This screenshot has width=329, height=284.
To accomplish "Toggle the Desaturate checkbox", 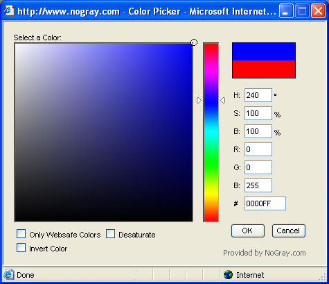I will point(110,234).
